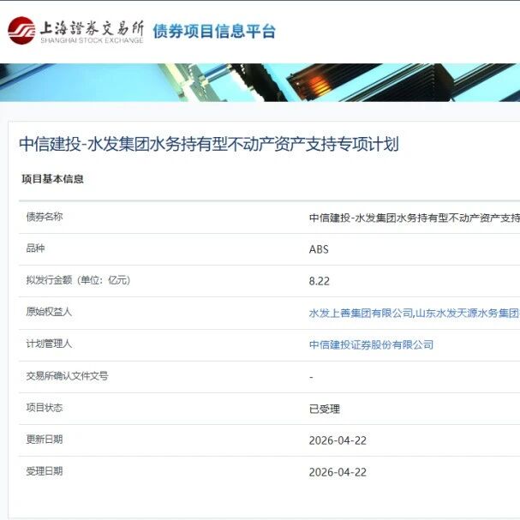Viewport: 520px width, 520px height.
Task: Select the 2026-04-22 value in 受理日期 row
Action: click(338, 472)
